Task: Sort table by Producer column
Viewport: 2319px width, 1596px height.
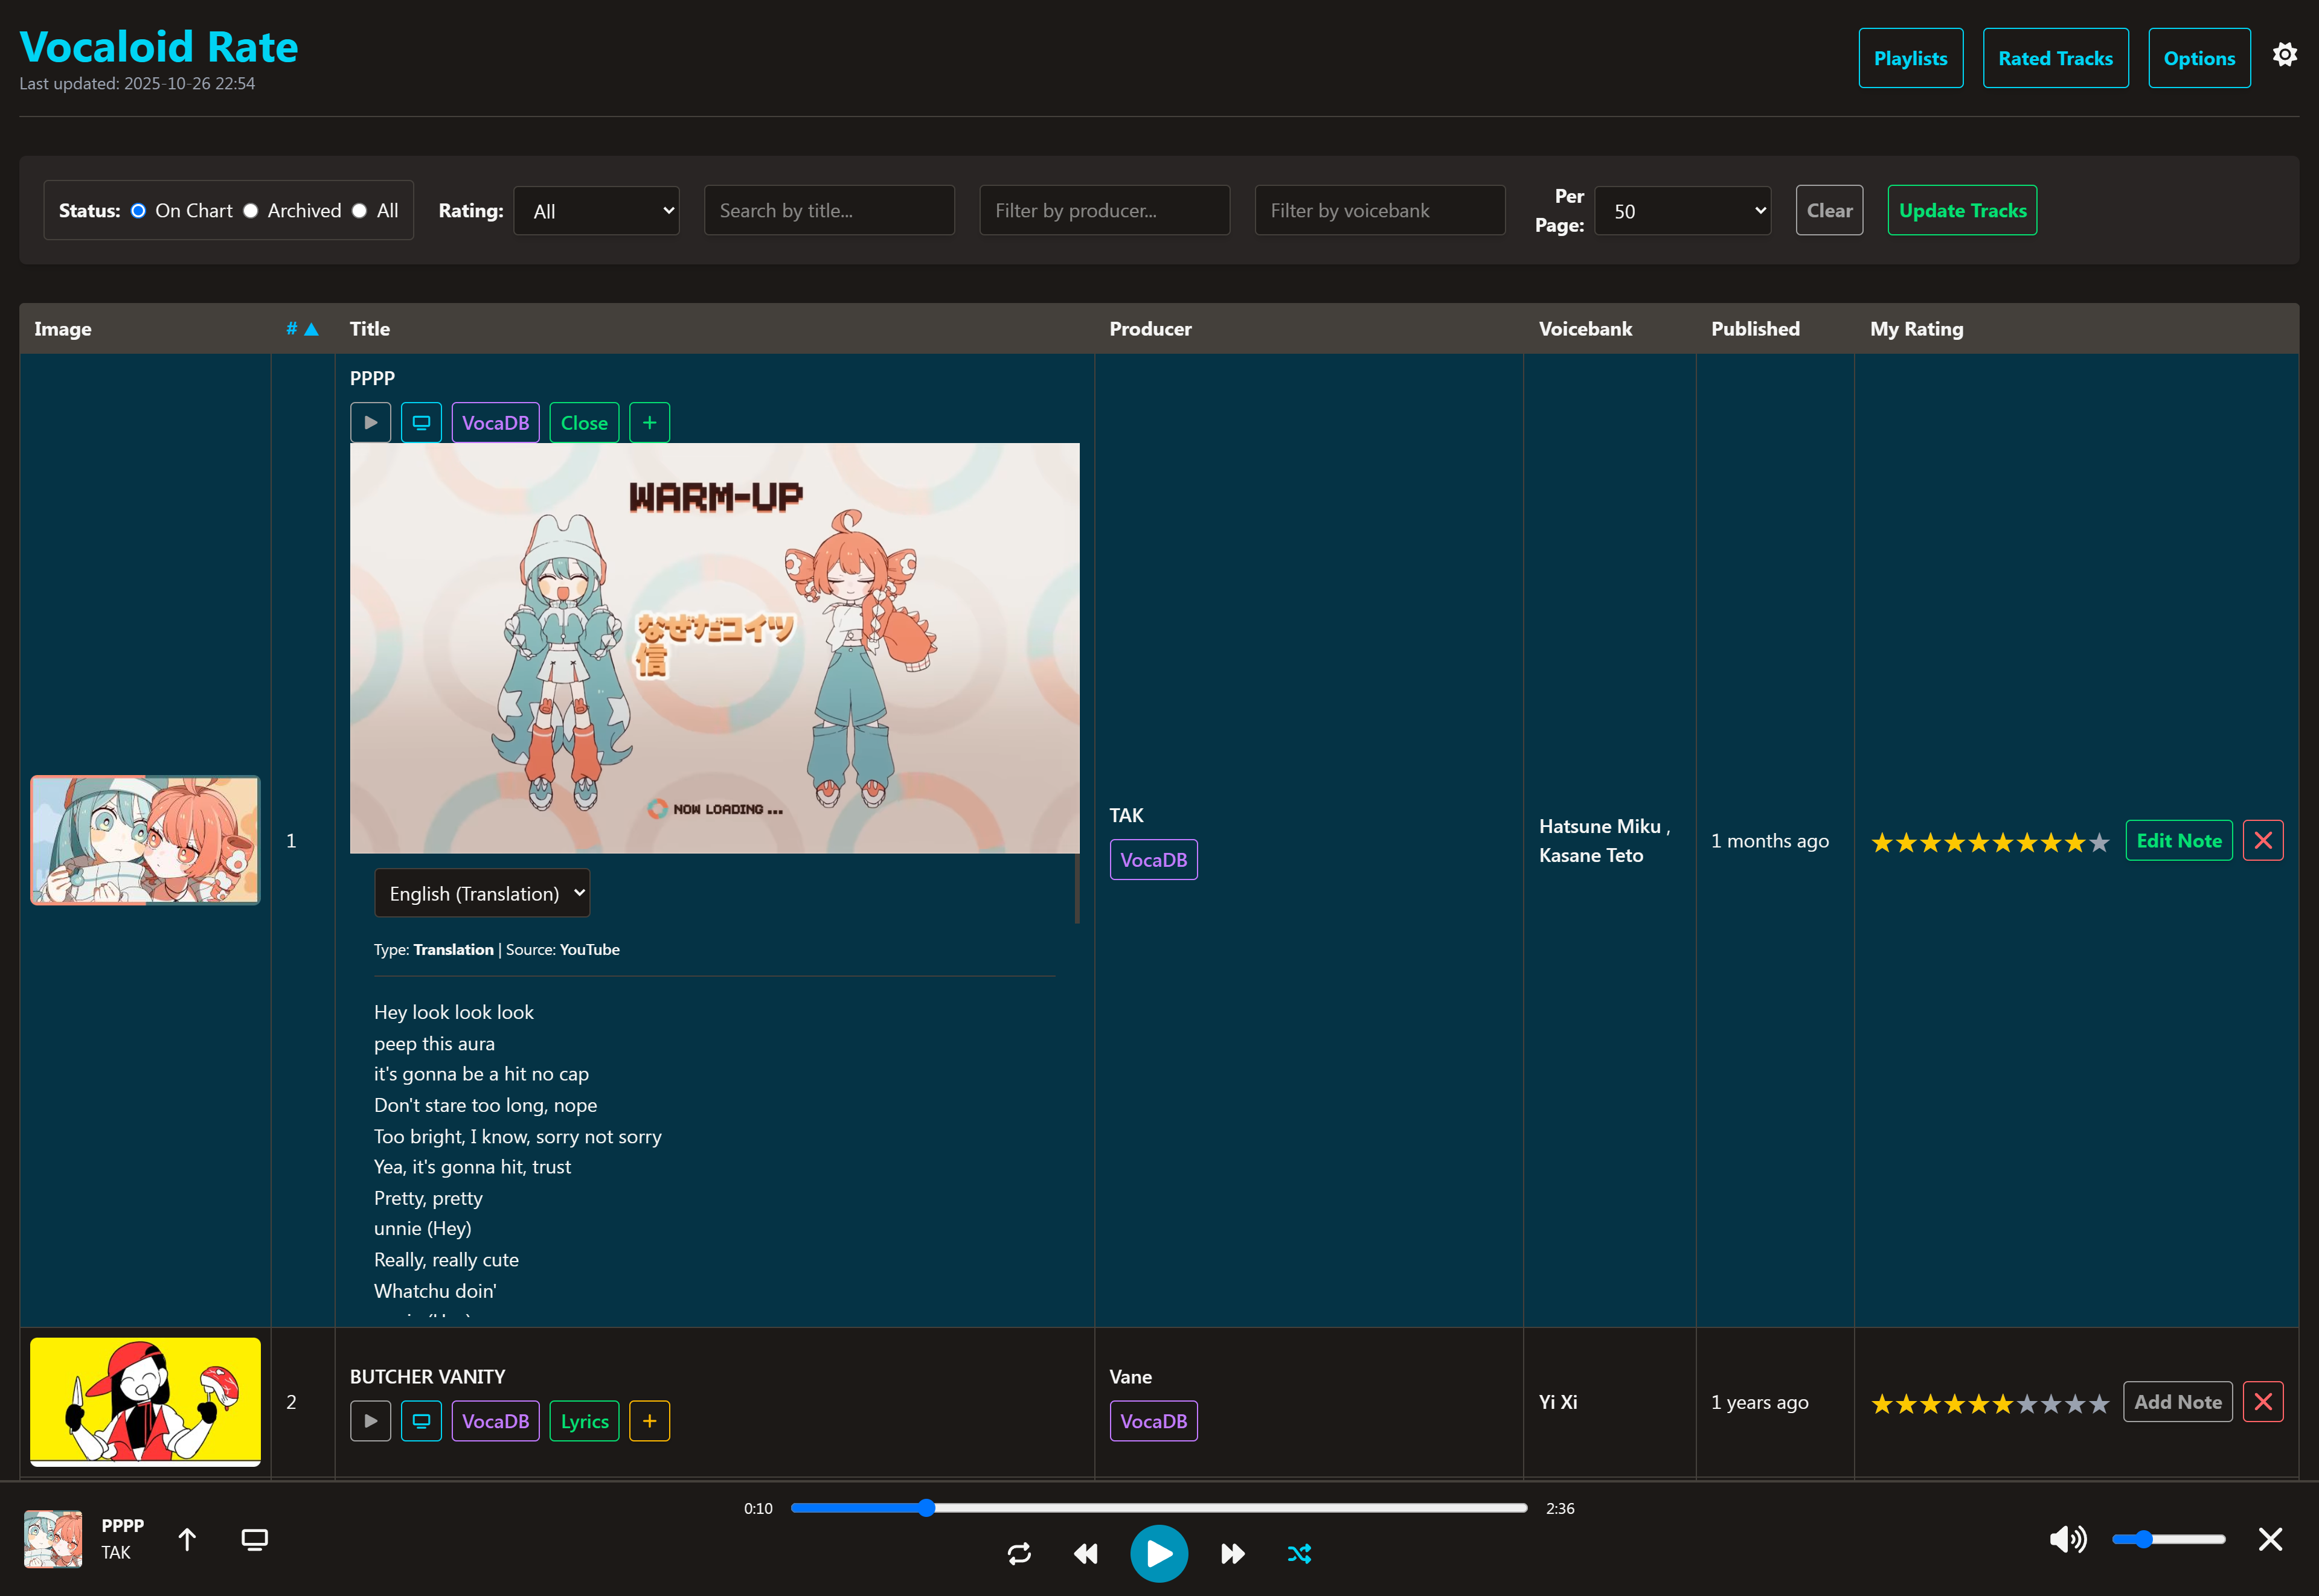Action: [x=1150, y=328]
